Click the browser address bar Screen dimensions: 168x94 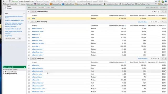83,1
